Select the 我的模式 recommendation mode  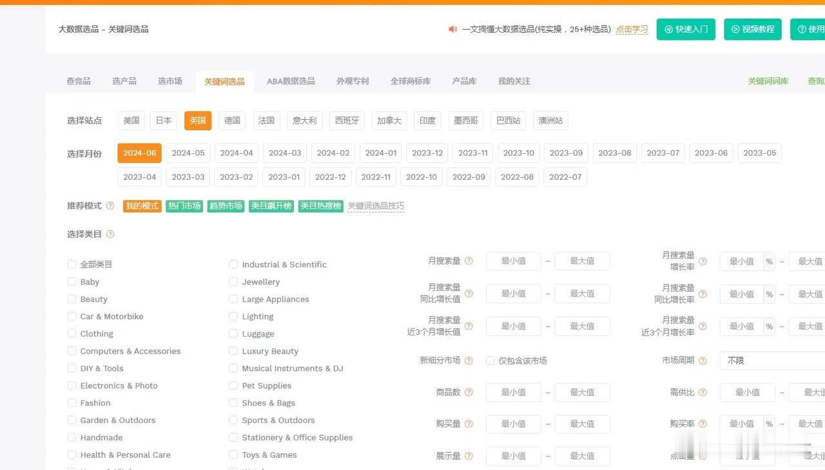tap(142, 206)
